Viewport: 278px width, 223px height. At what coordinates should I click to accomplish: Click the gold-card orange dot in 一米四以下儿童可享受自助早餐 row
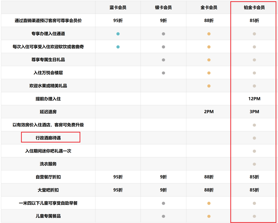(209, 203)
